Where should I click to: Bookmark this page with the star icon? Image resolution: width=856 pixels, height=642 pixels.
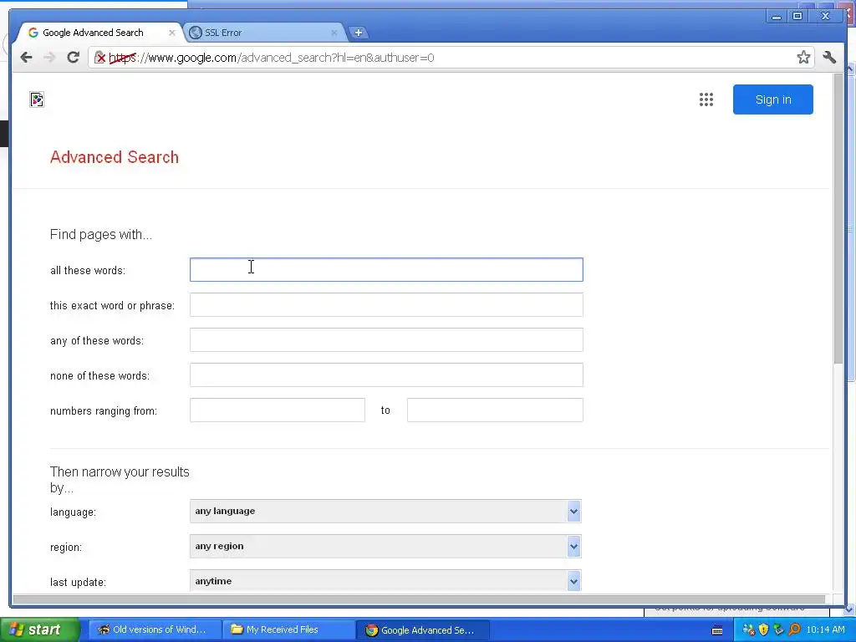point(803,58)
